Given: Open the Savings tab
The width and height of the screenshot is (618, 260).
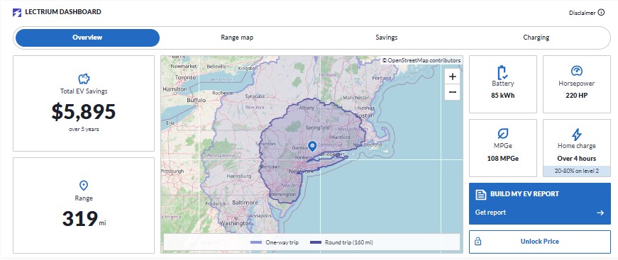Looking at the screenshot, I should [386, 38].
